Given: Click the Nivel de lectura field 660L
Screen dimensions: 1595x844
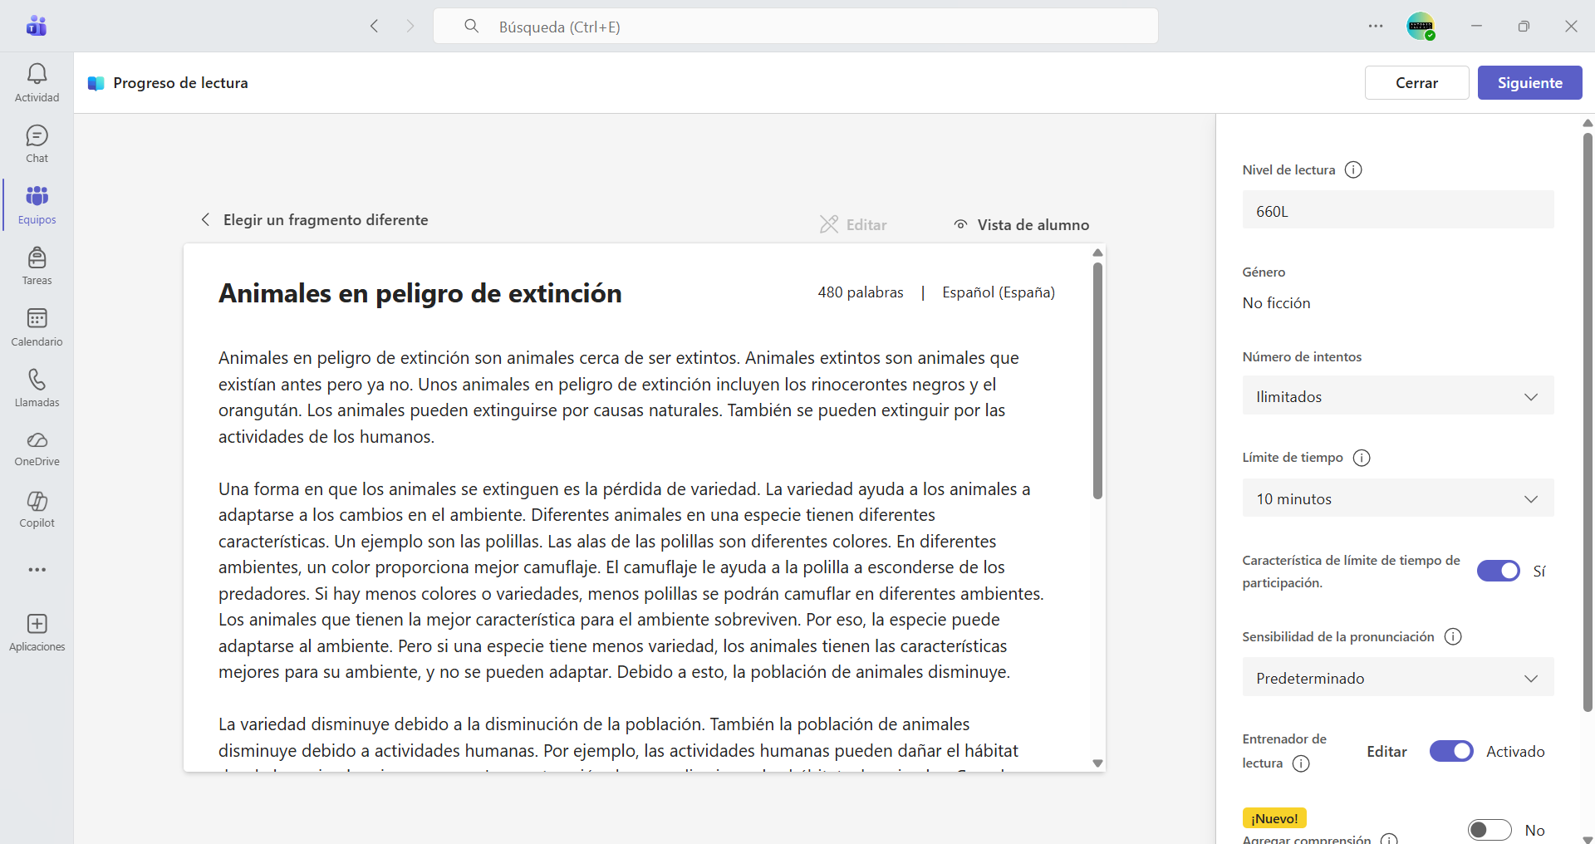Looking at the screenshot, I should pos(1398,211).
